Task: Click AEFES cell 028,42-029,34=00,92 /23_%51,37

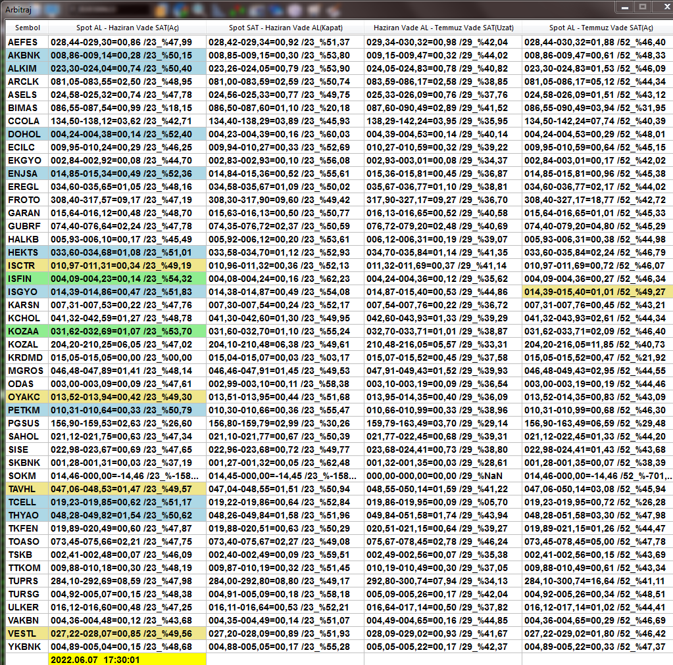Action: point(286,42)
